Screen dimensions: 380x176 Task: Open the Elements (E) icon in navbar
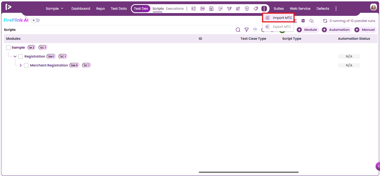pos(193,9)
